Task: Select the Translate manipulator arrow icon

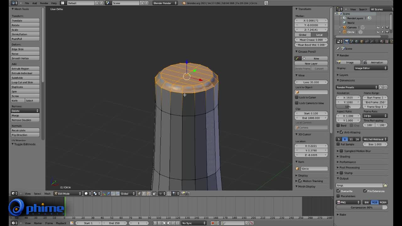Action: [x=108, y=193]
